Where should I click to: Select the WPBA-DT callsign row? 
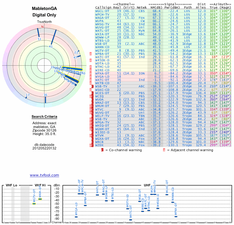point(102,54)
